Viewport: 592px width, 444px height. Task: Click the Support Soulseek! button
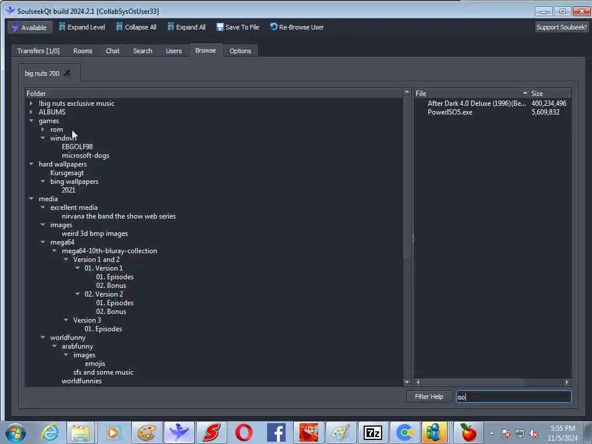(x=561, y=27)
